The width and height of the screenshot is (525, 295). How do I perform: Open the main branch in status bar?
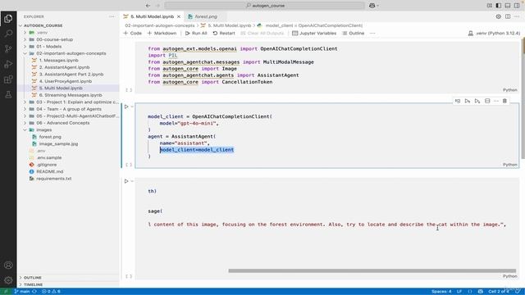pos(22,292)
